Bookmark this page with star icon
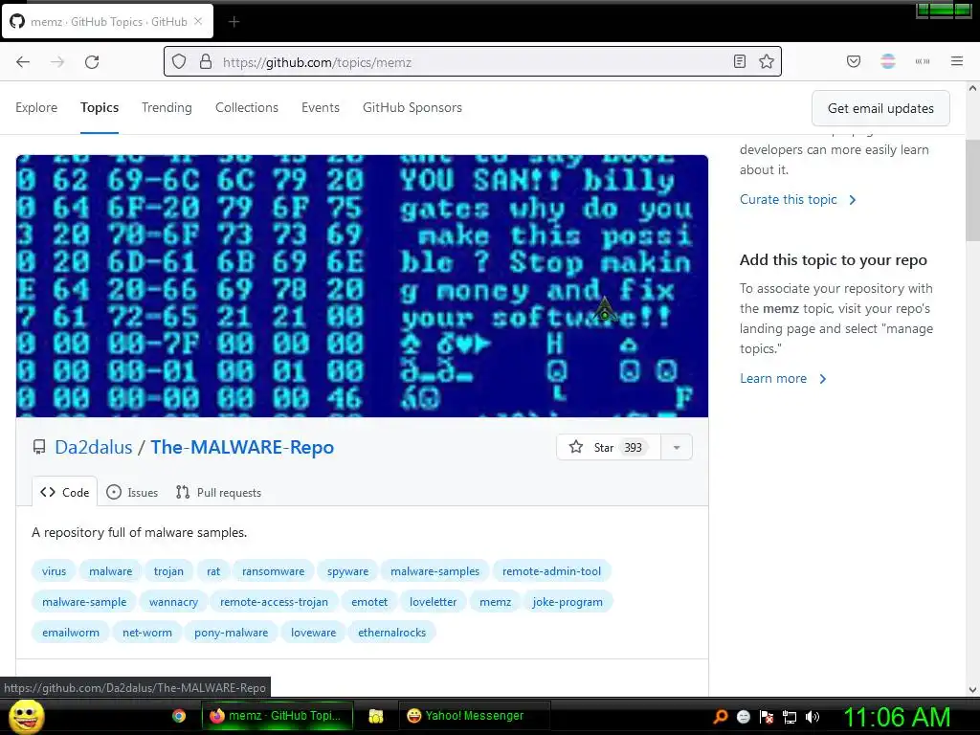 click(767, 61)
